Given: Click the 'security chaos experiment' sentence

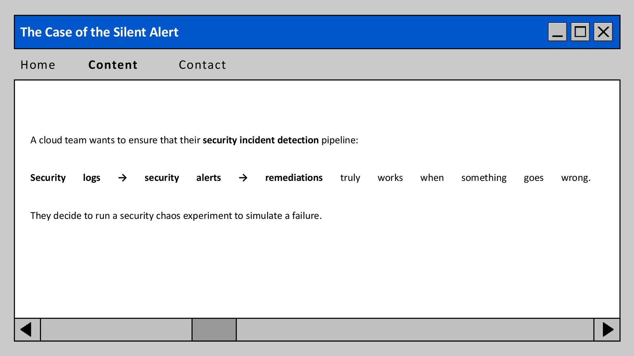Looking at the screenshot, I should (x=176, y=216).
